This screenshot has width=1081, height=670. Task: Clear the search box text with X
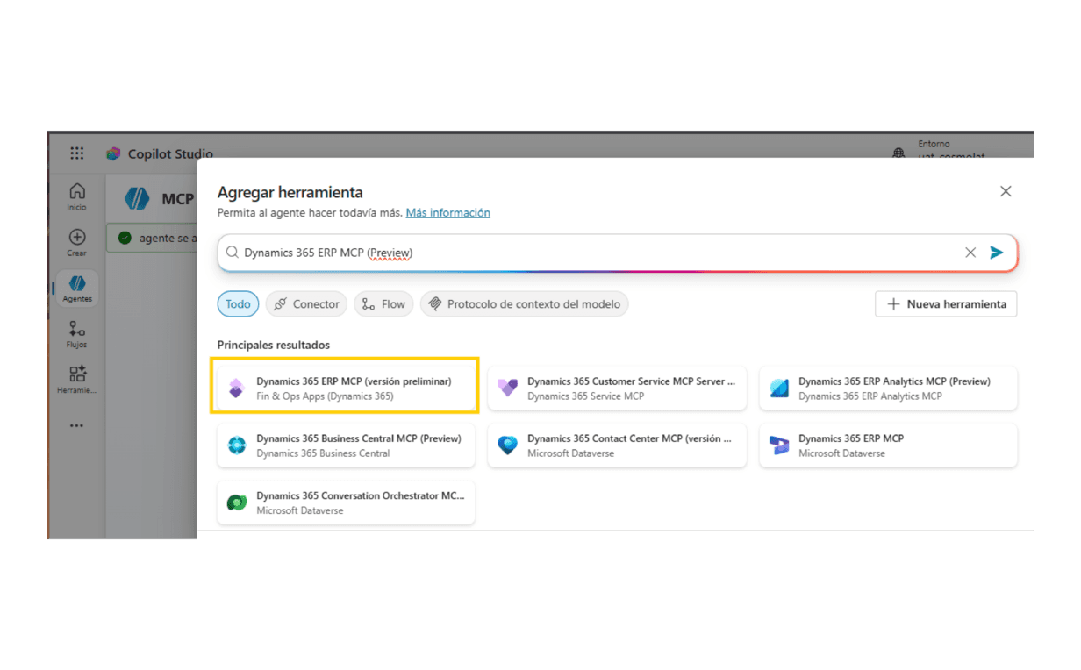[970, 253]
